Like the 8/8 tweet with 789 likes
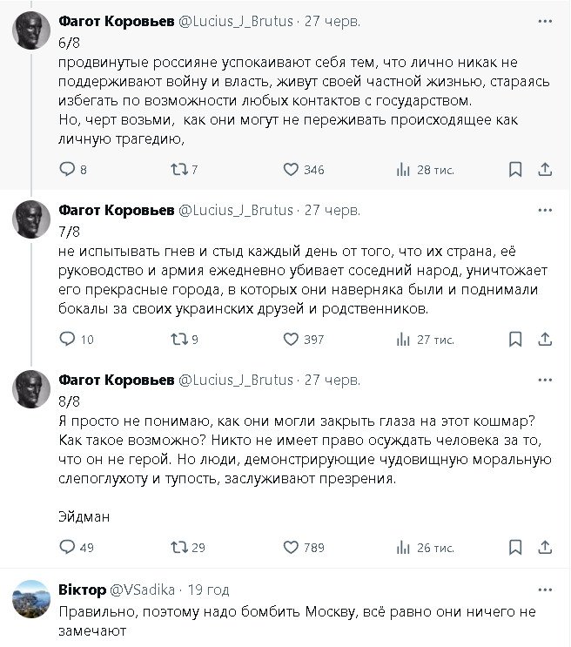The image size is (571, 647). click(x=291, y=547)
